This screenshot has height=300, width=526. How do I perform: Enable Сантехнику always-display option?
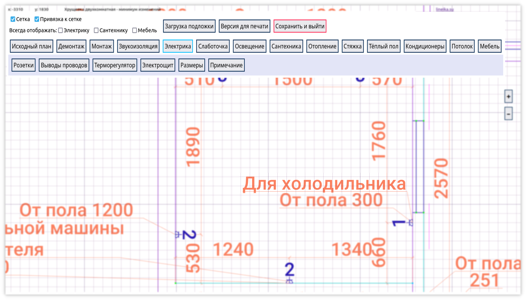pyautogui.click(x=96, y=30)
